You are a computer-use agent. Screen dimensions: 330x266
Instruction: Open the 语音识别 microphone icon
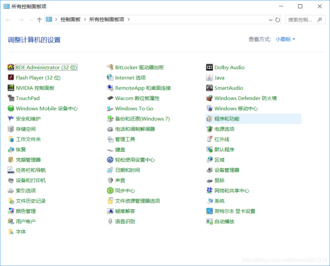coord(110,221)
